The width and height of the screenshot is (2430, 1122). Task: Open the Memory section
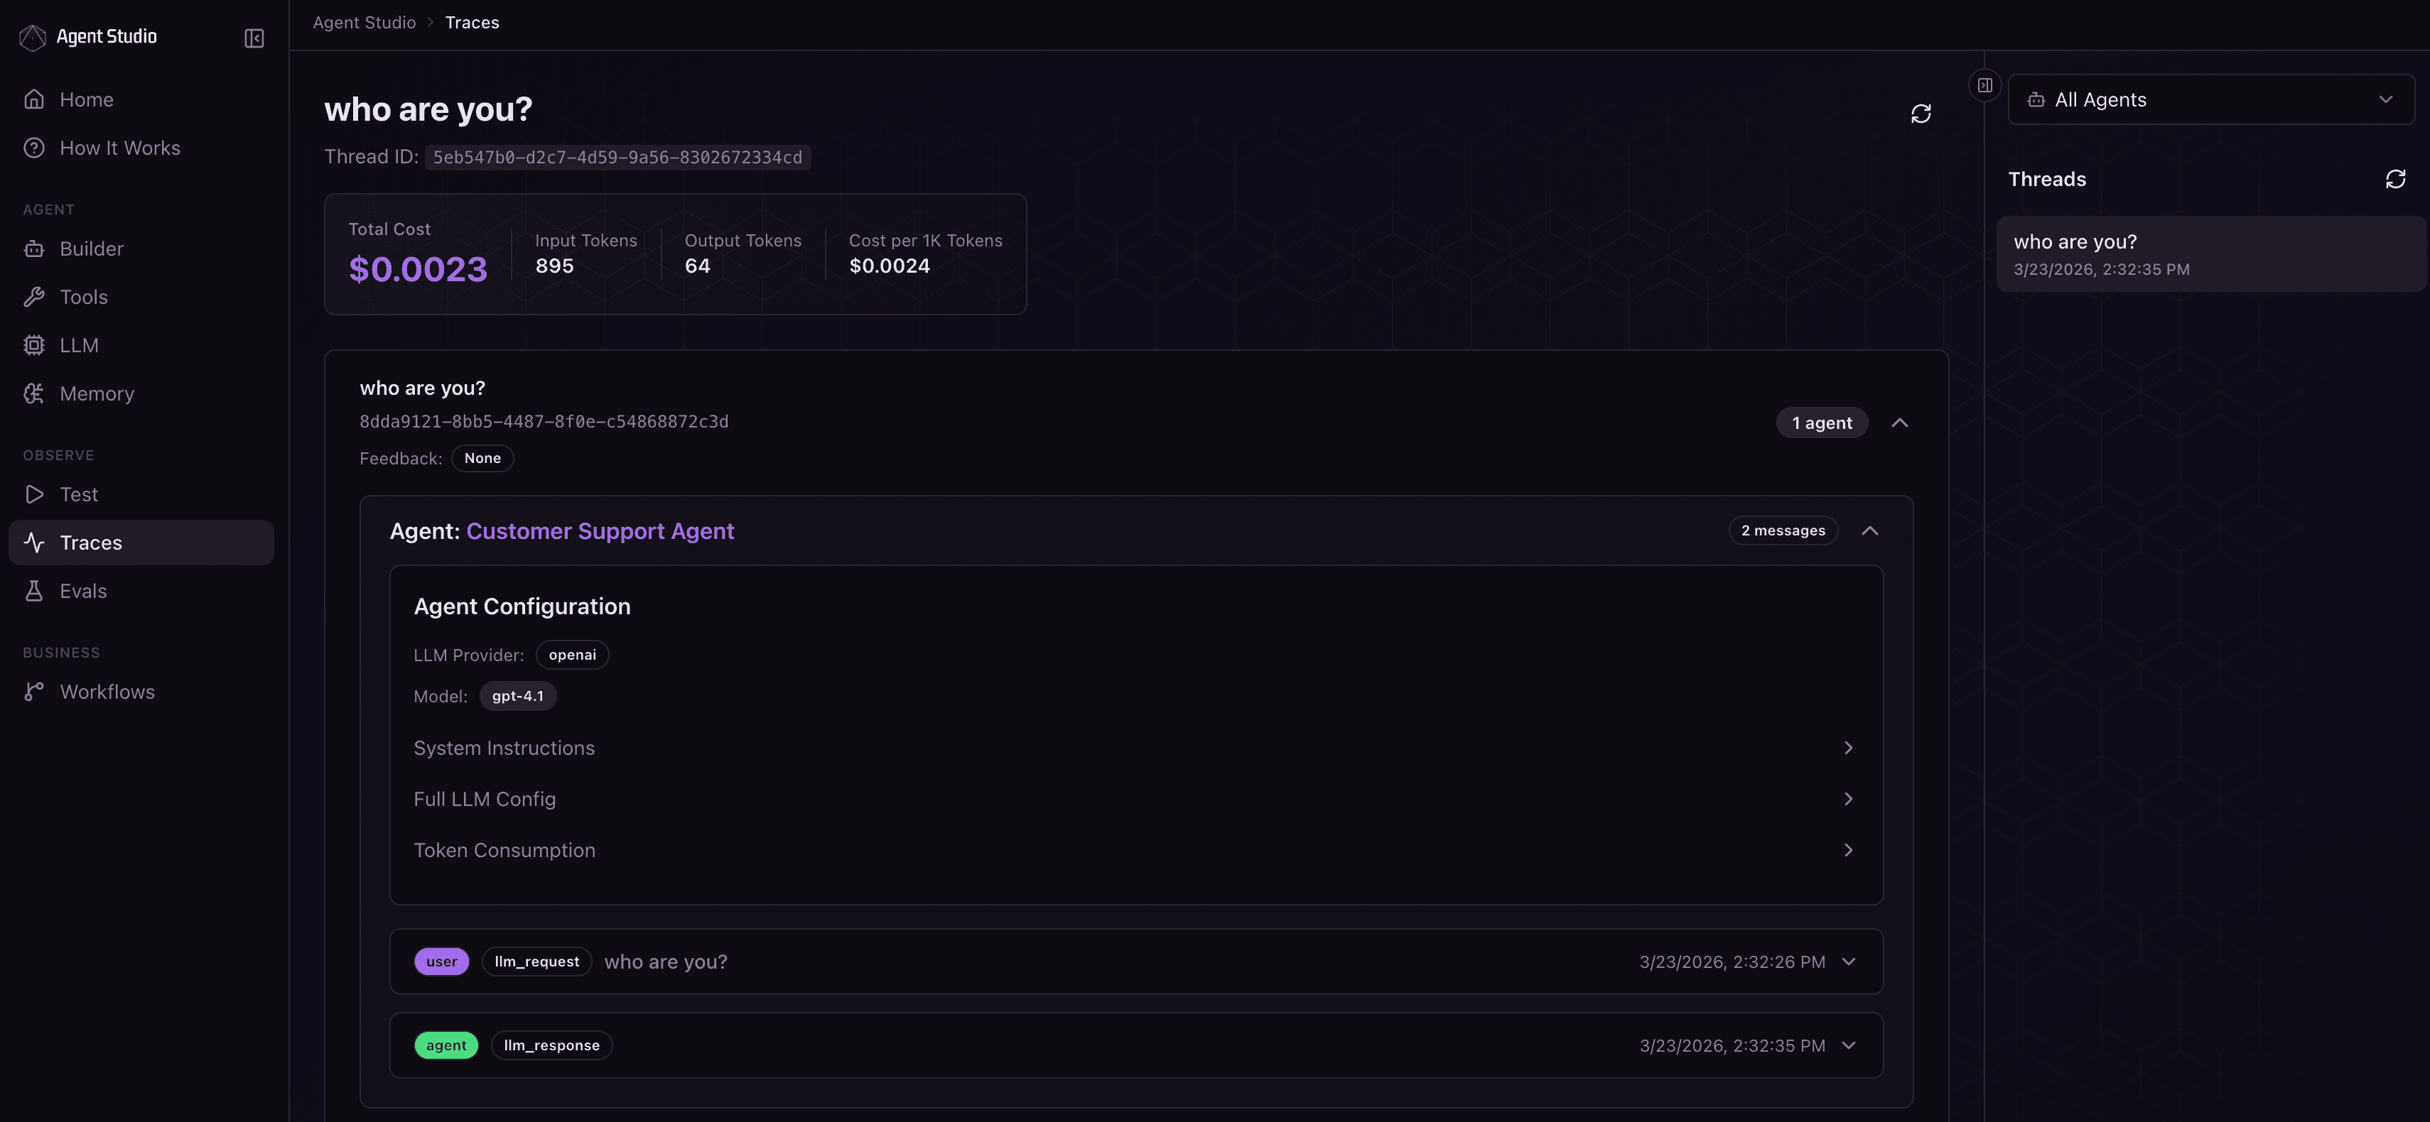pyautogui.click(x=96, y=393)
